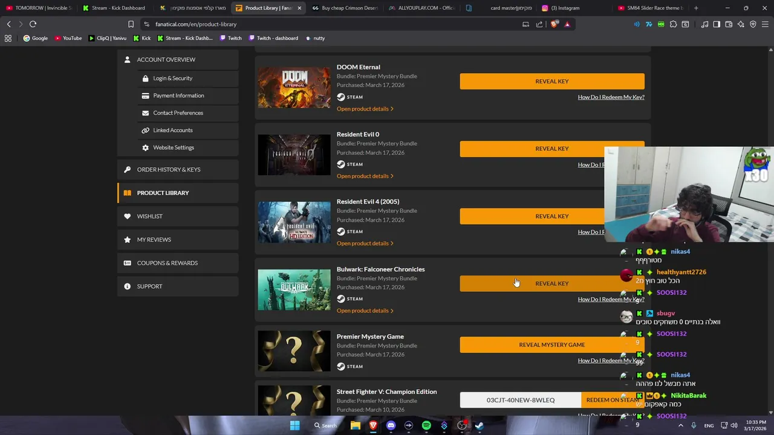Open the ClipQ | Yanivu bookmark
This screenshot has height=435, width=774.
click(x=108, y=38)
